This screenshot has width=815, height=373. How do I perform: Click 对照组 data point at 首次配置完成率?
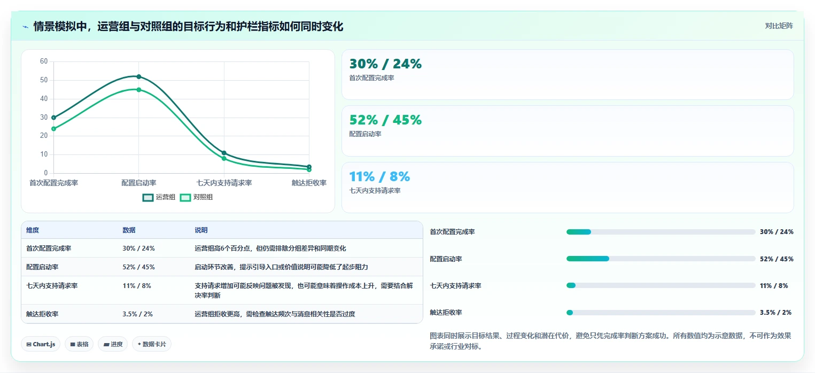[x=53, y=129]
